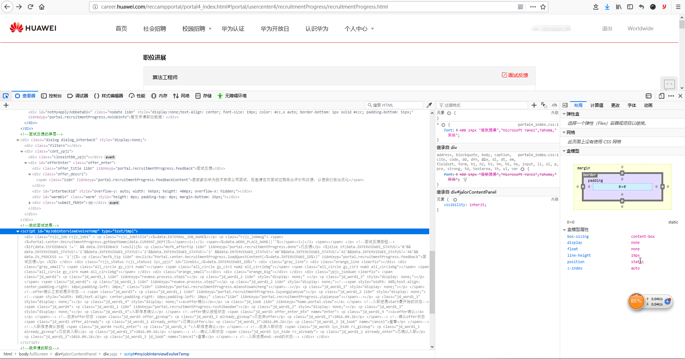Switch sidebar to 动画 tab
Screen dimensions: 685x359
pos(648,105)
